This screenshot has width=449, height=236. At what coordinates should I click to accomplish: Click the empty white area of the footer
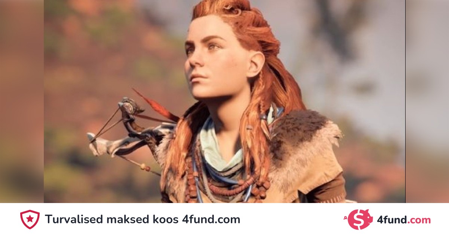(x=292, y=220)
